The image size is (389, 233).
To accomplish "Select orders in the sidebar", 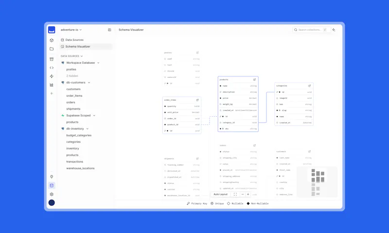I will click(x=71, y=102).
